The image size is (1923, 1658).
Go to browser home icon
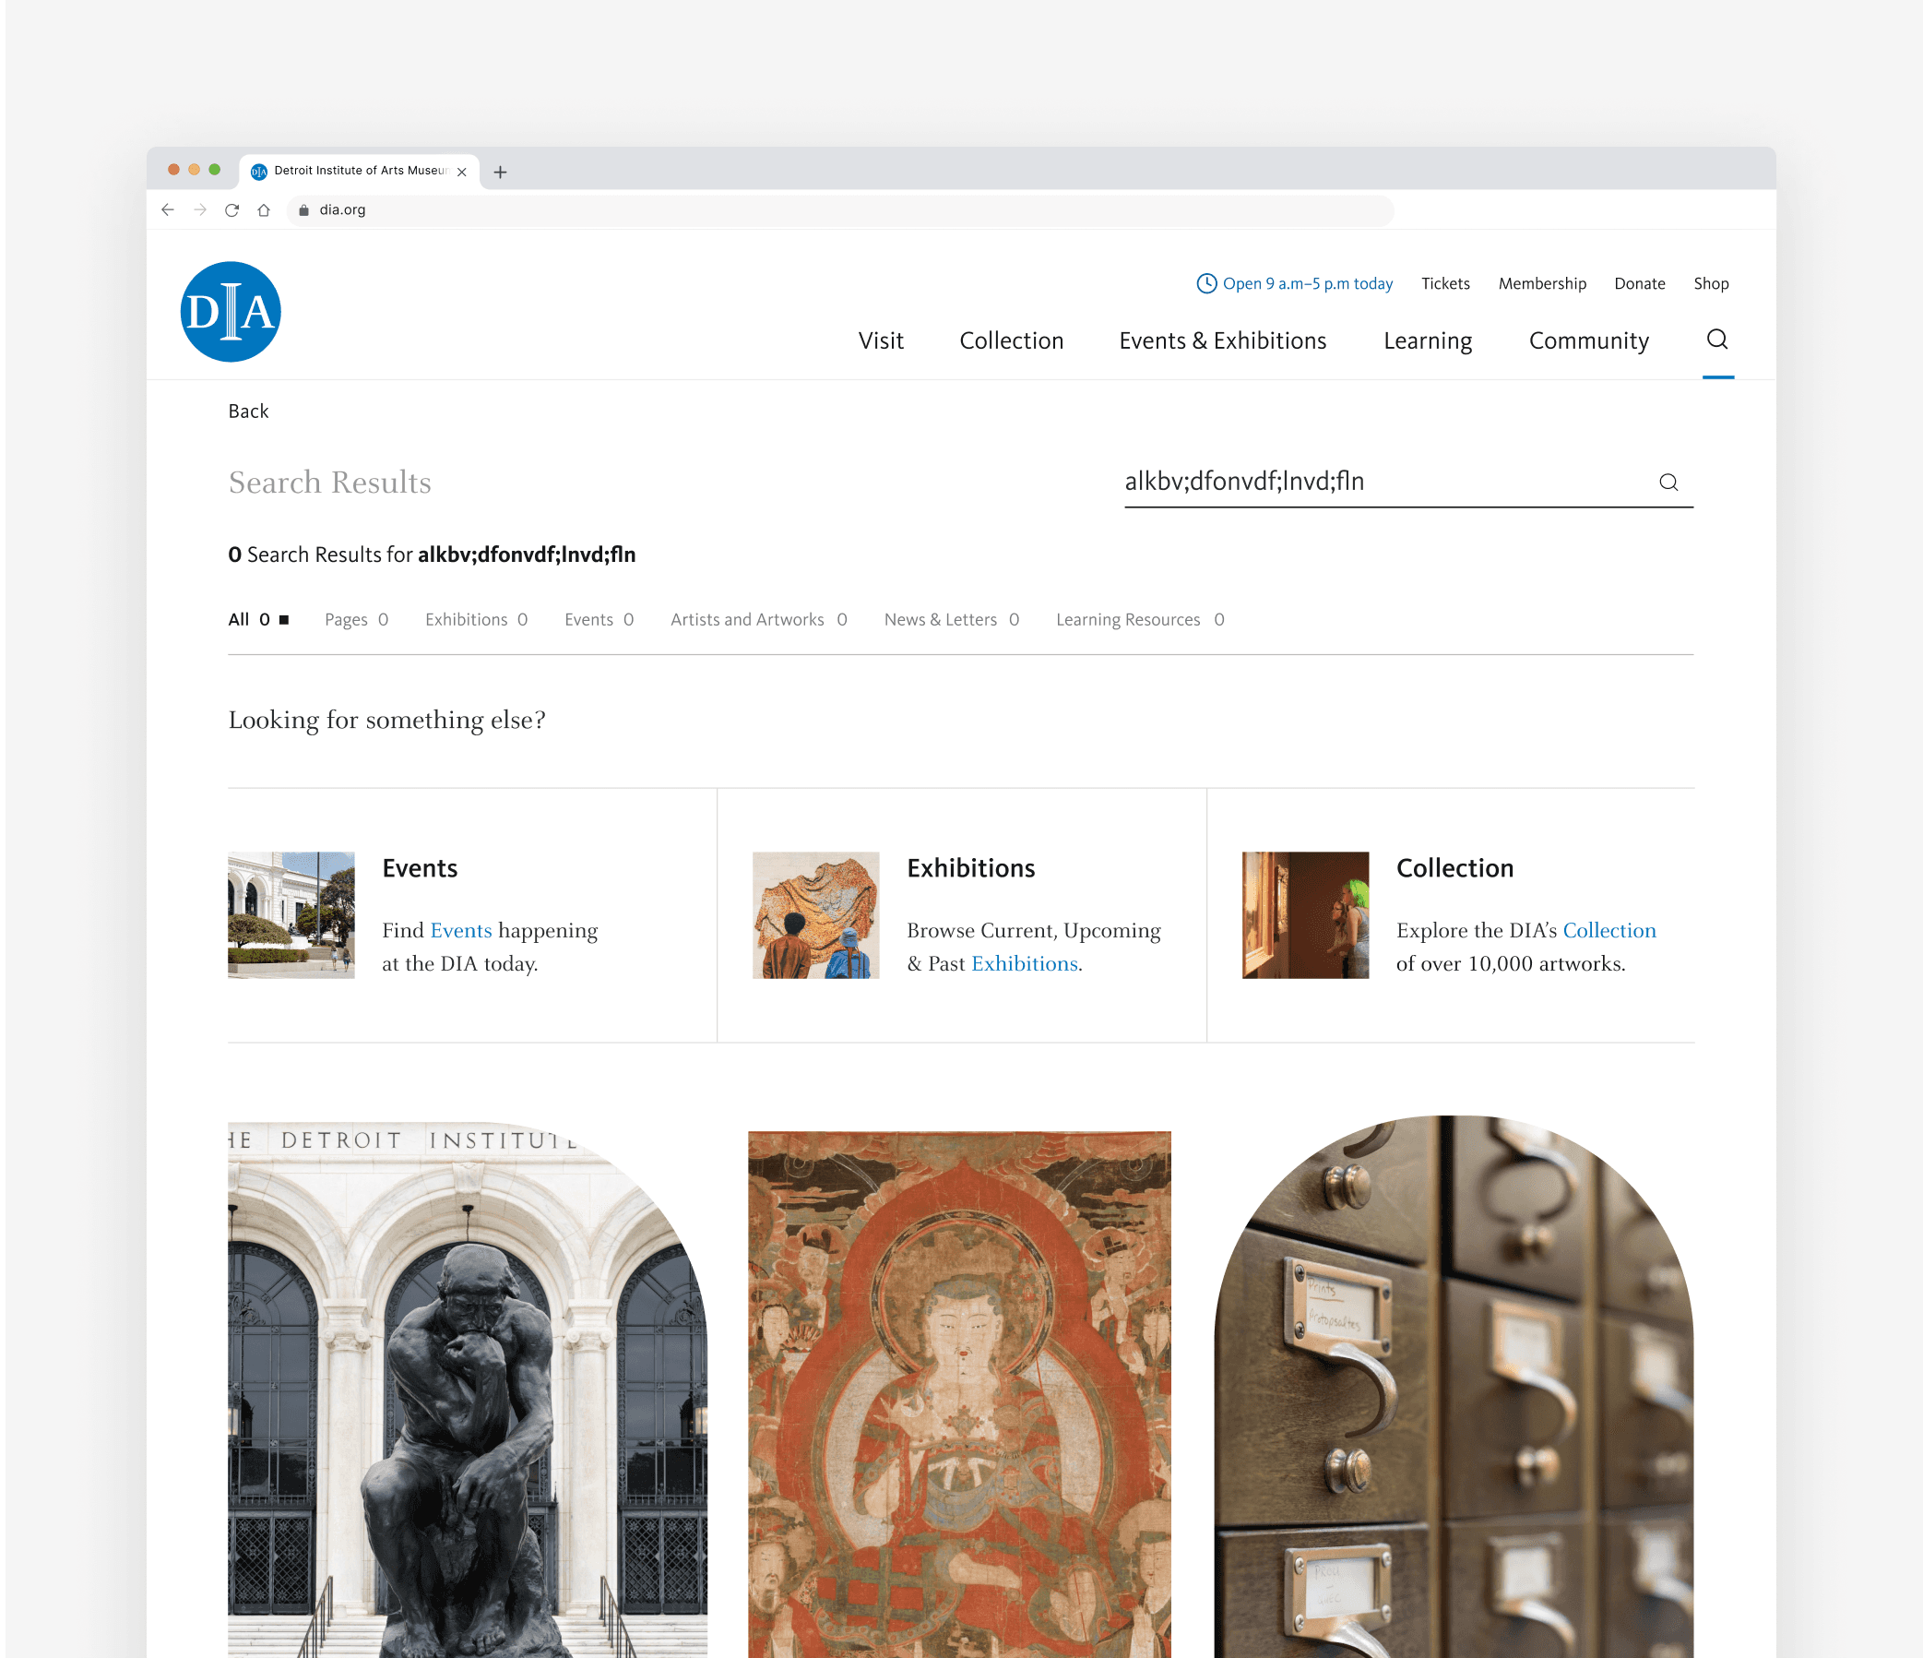coord(265,209)
